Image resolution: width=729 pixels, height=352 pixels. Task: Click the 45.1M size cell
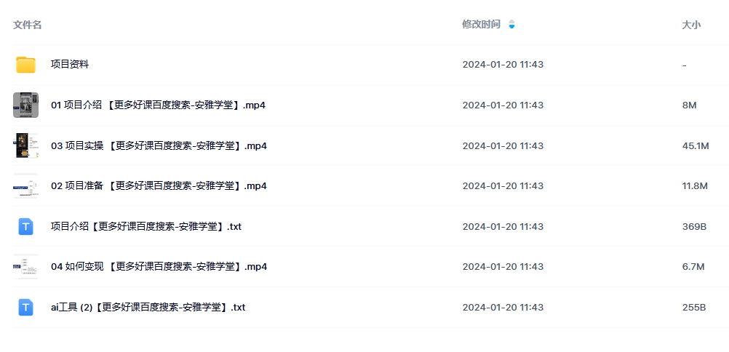click(x=696, y=146)
